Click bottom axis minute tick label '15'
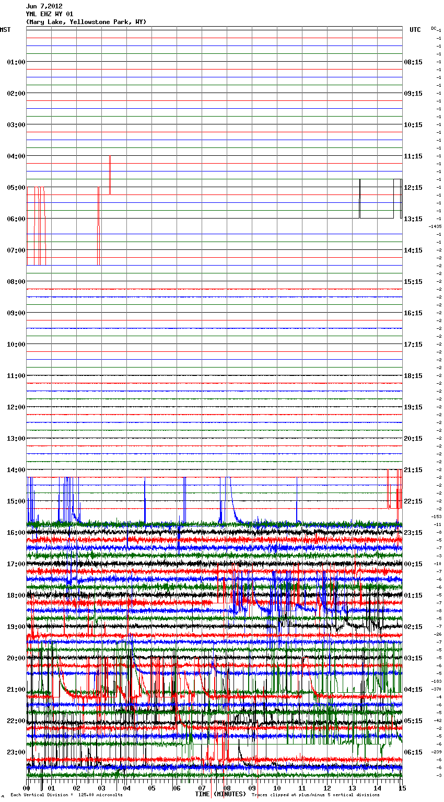The image size is (444, 802). pos(401,788)
